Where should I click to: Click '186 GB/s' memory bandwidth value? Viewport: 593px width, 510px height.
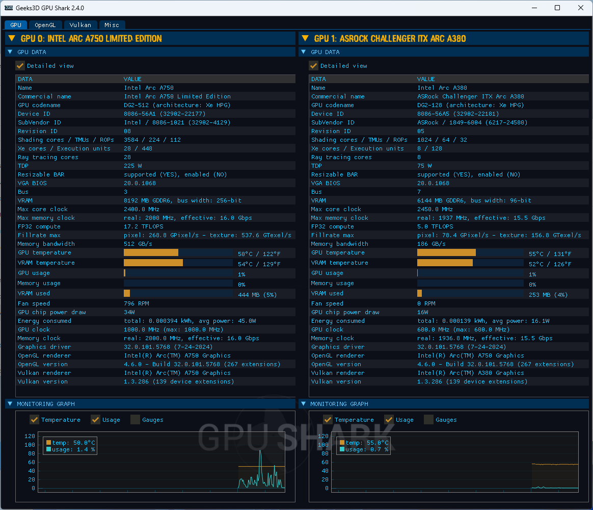point(432,244)
